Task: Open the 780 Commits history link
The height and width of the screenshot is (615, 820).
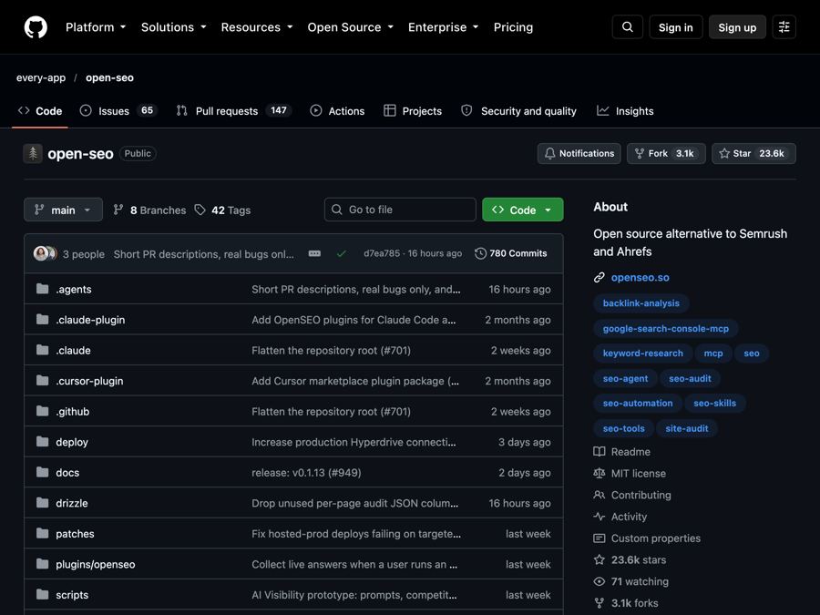Action: coord(510,253)
